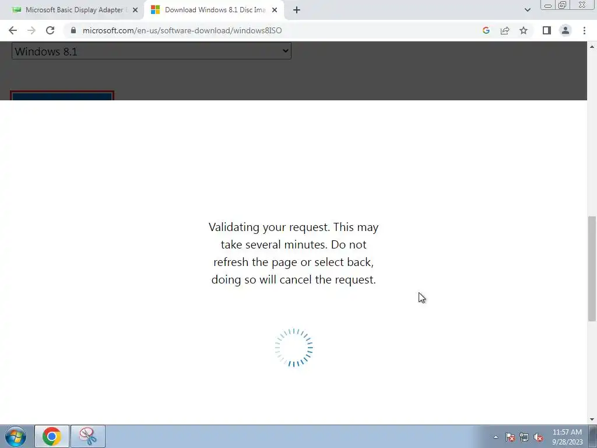Open the Chrome profile avatar
This screenshot has width=597, height=448.
pyautogui.click(x=566, y=30)
